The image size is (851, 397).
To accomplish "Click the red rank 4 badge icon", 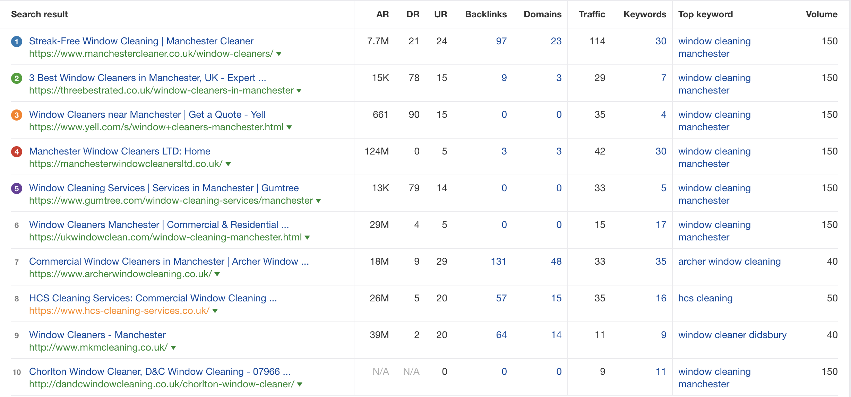I will pos(17,152).
